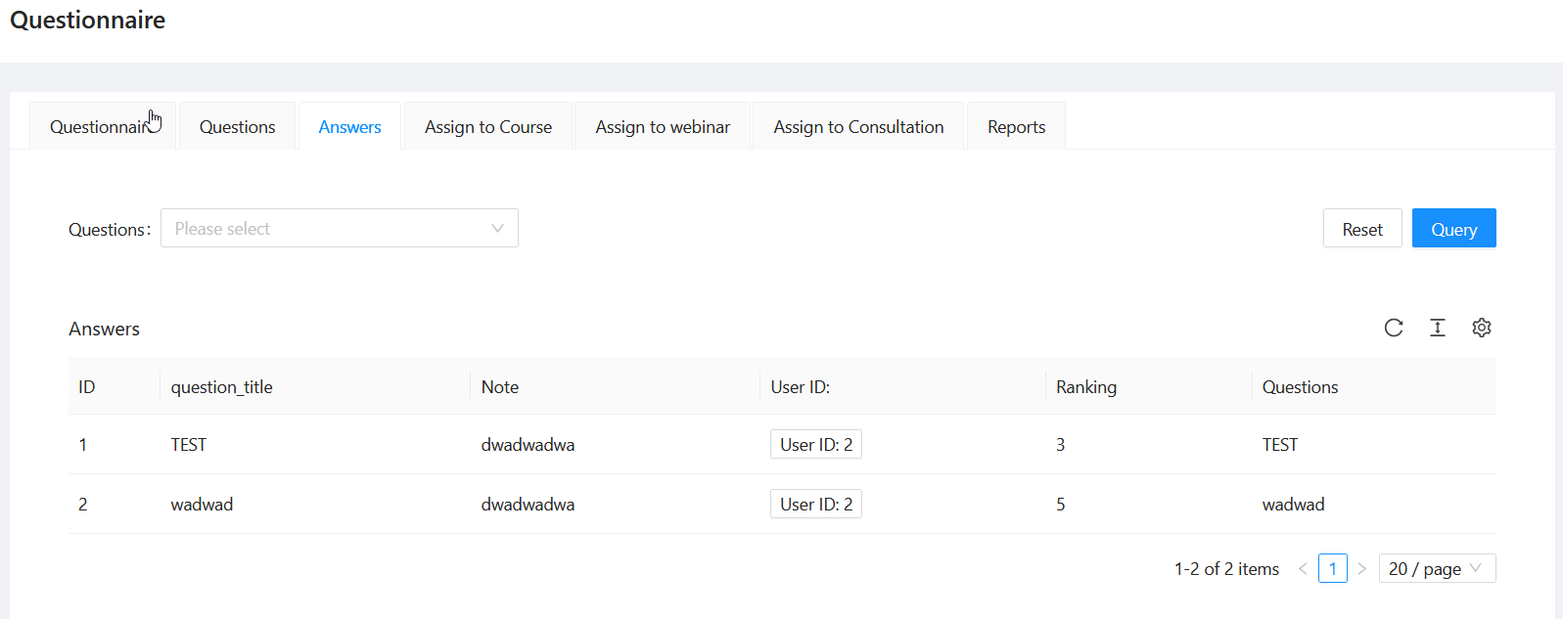Go to next page arrow
Screen dimensions: 1563x619
point(1361,568)
